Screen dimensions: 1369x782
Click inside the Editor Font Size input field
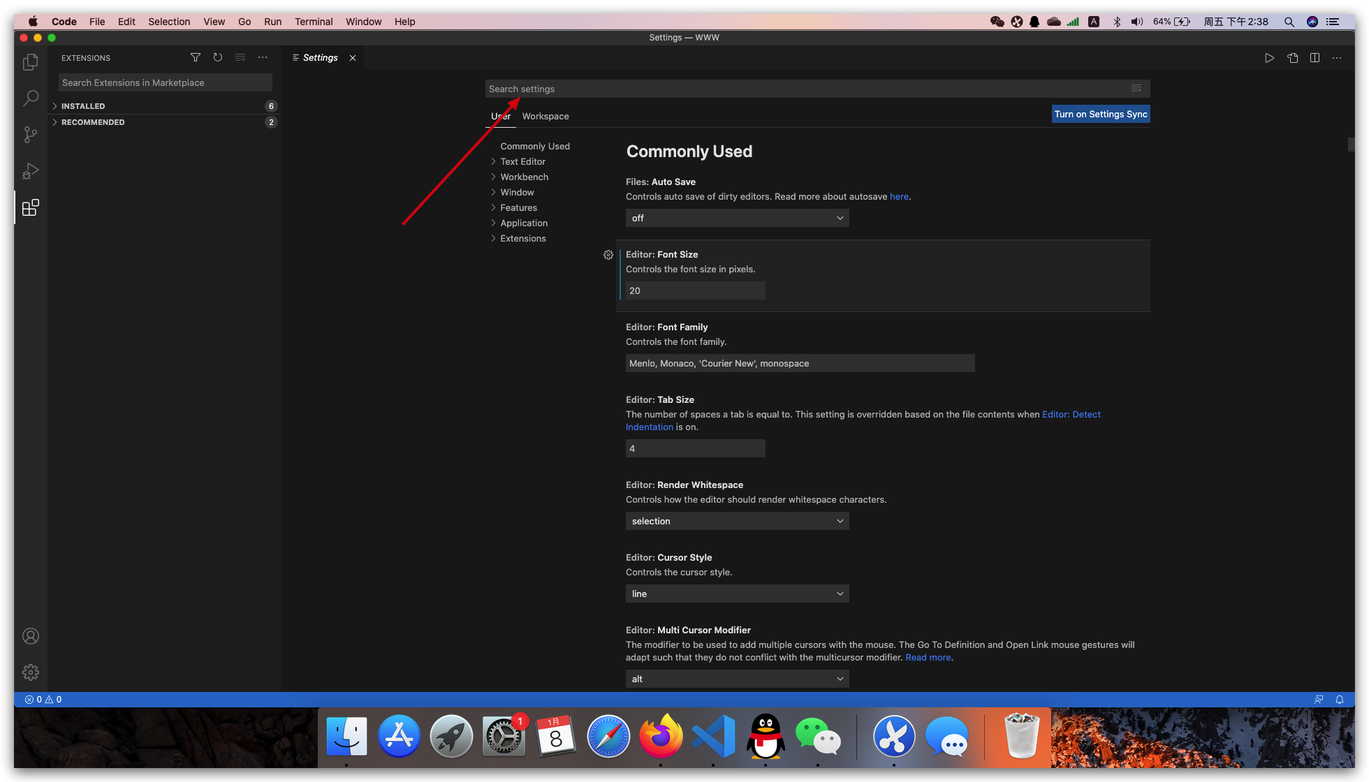[x=694, y=290]
